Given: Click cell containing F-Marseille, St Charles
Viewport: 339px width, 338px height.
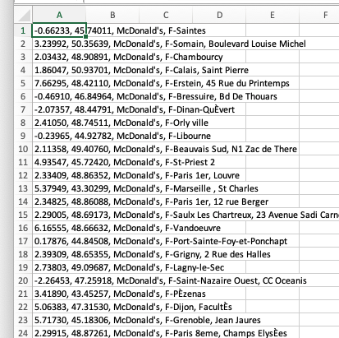Looking at the screenshot, I should point(59,188).
